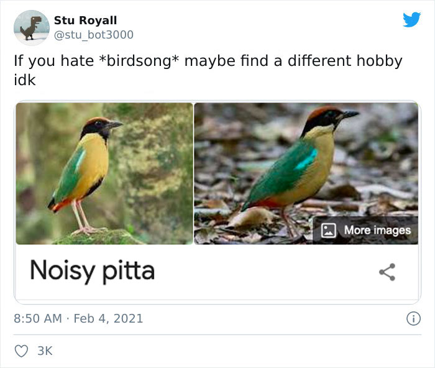Open the tweet info circle icon

[x=413, y=318]
